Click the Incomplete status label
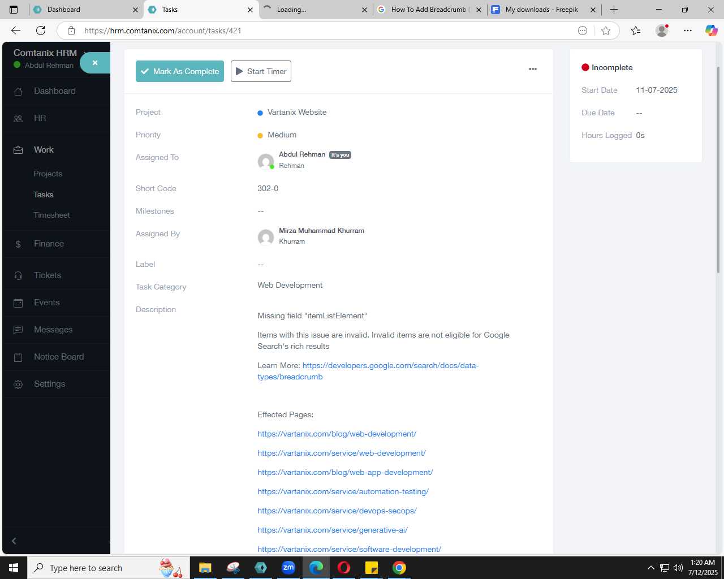Viewport: 724px width, 579px height. 612,67
